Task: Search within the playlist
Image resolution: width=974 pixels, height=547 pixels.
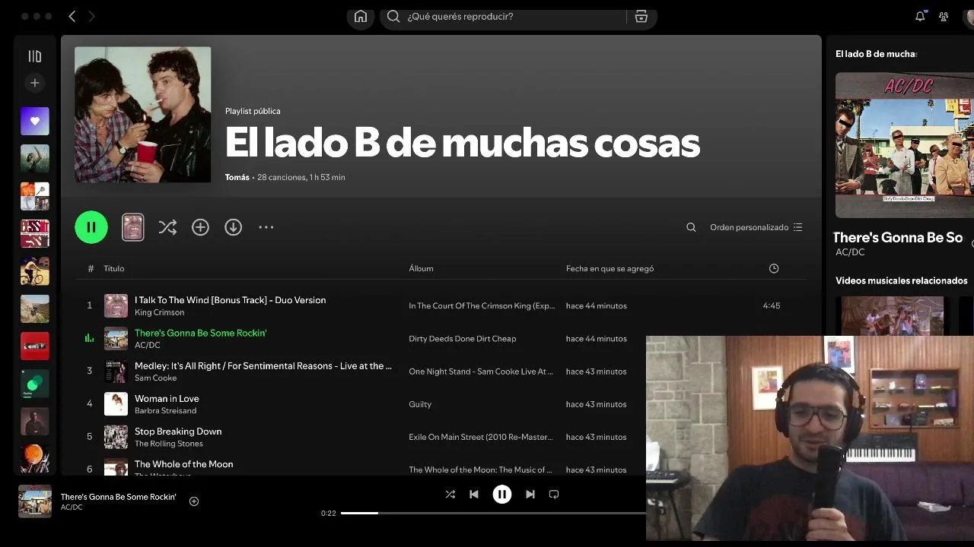Action: pyautogui.click(x=691, y=227)
